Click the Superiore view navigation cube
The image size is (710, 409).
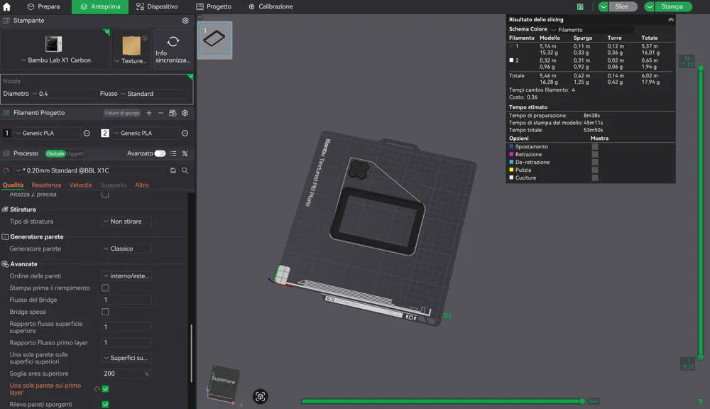[x=223, y=380]
